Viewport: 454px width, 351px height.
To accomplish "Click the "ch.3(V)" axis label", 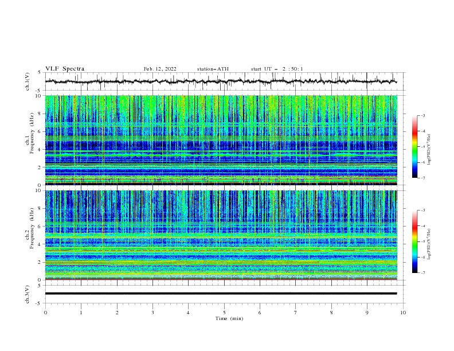I will click(28, 294).
